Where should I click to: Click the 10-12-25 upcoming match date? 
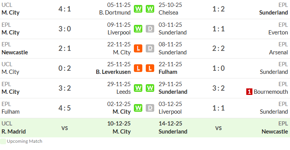click(119, 124)
